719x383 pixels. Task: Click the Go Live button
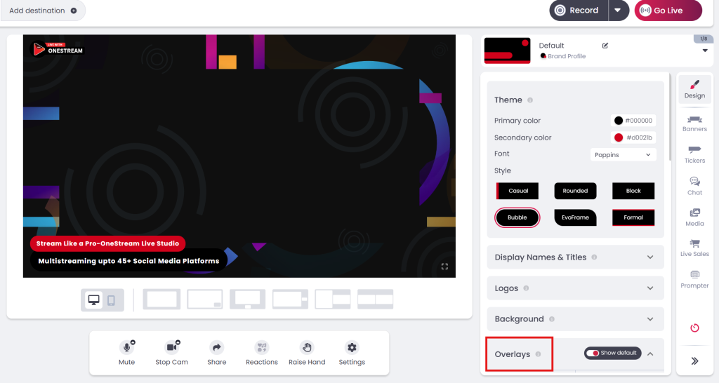[x=668, y=11]
